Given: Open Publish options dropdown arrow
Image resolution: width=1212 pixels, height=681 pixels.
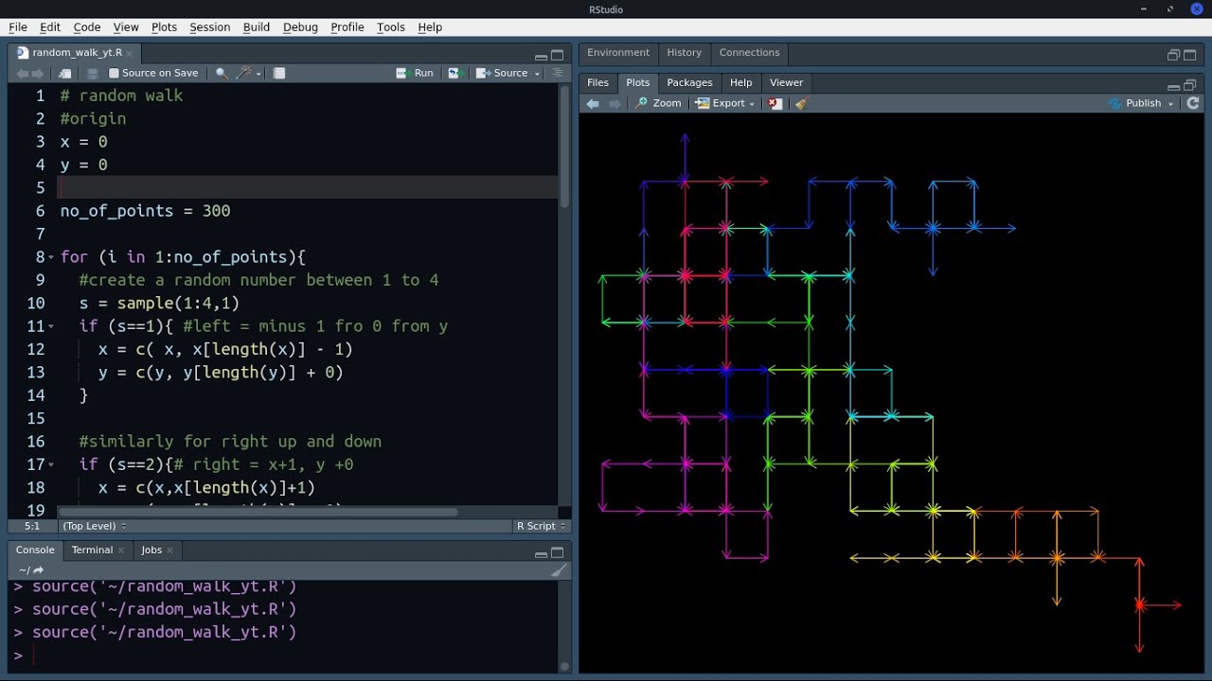Looking at the screenshot, I should (x=1171, y=104).
